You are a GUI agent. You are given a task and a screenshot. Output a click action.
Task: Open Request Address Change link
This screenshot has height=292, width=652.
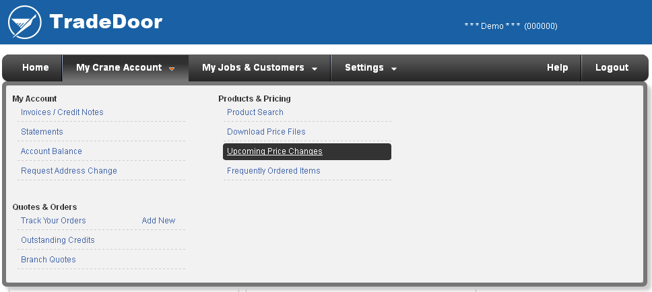(x=69, y=171)
